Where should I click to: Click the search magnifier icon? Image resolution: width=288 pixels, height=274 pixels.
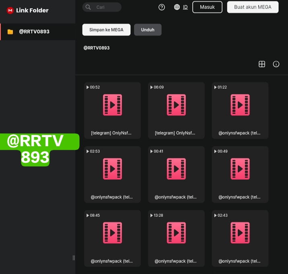(x=88, y=7)
